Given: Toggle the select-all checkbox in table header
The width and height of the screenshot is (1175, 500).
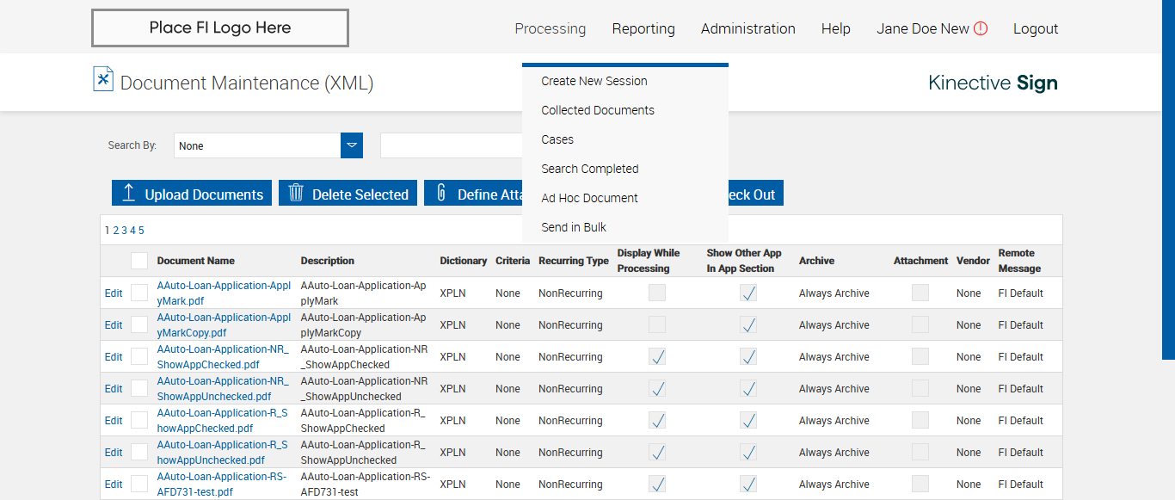Looking at the screenshot, I should click(x=139, y=261).
